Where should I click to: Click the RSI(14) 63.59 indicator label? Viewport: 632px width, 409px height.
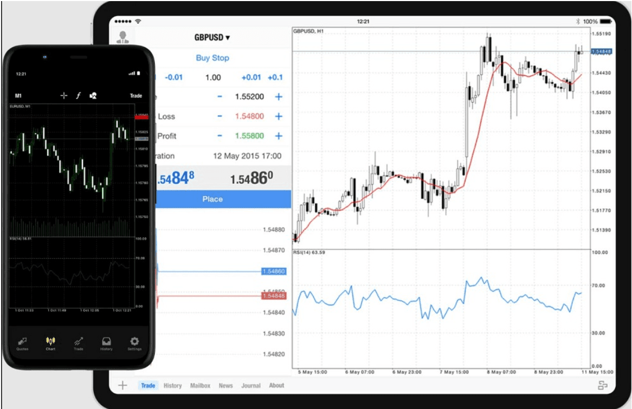[309, 252]
